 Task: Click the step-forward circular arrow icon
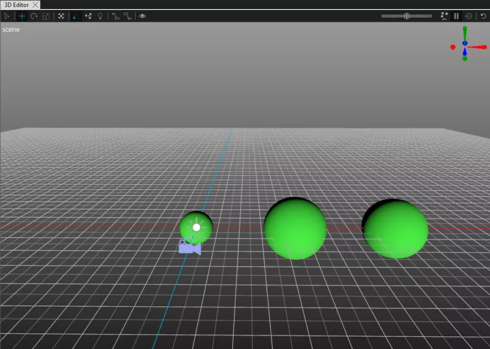469,16
